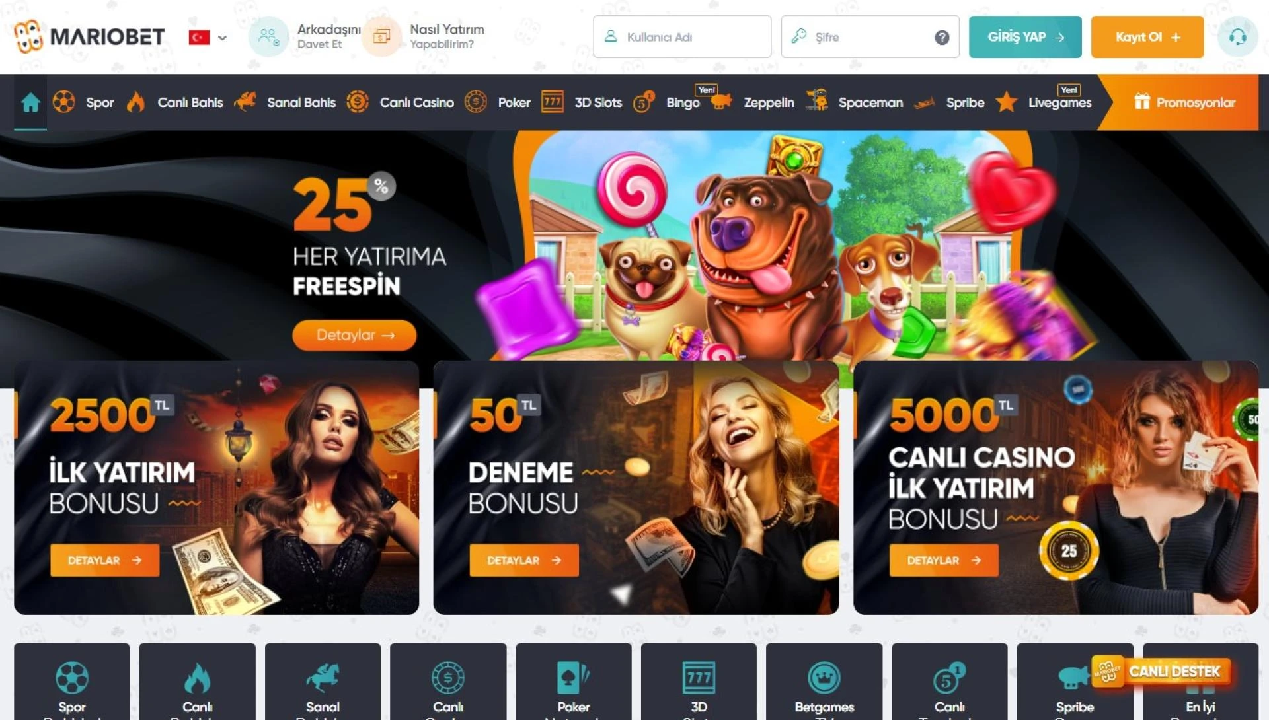The image size is (1269, 720).
Task: Go to the home icon in navigation bar
Action: coord(30,102)
